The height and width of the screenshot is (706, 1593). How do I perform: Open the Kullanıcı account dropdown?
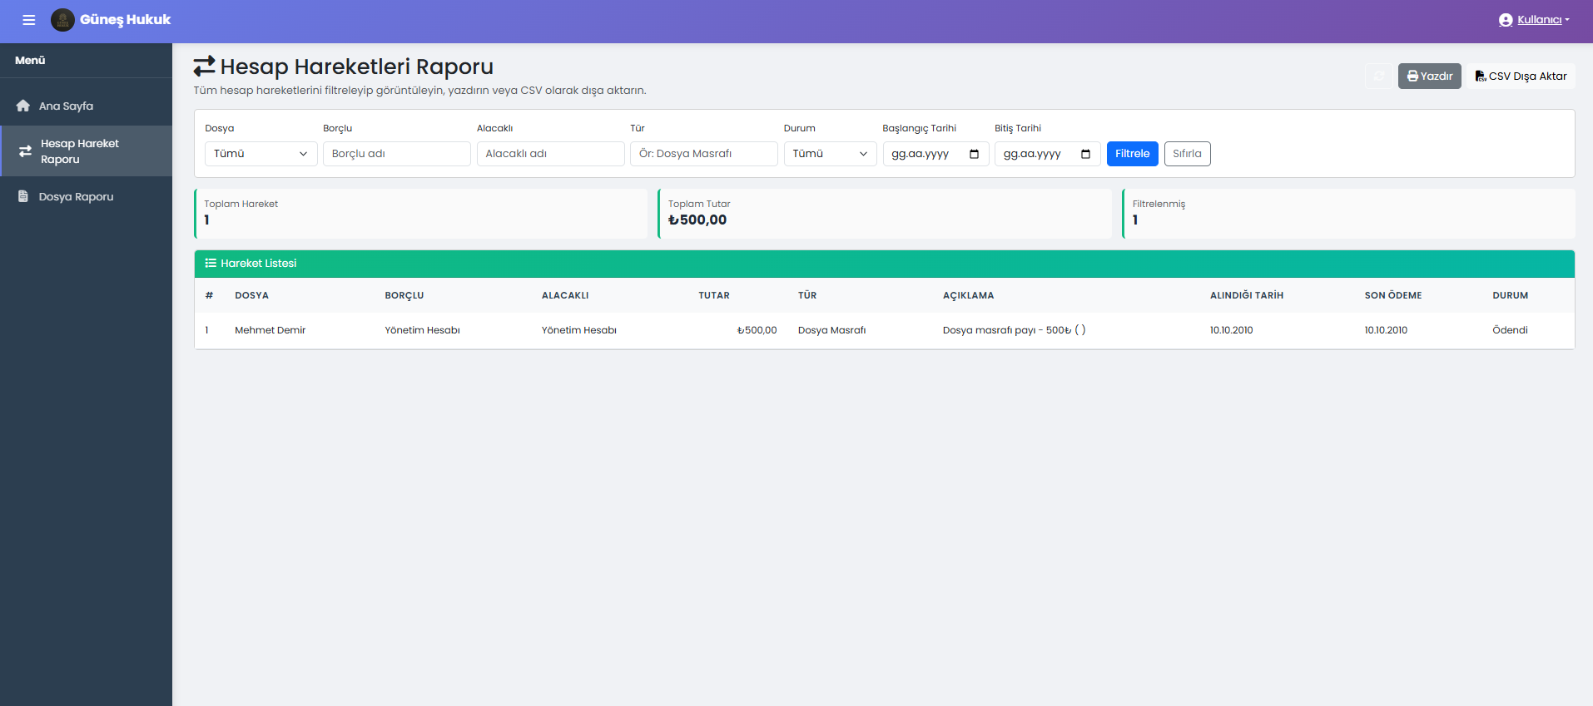(1534, 20)
